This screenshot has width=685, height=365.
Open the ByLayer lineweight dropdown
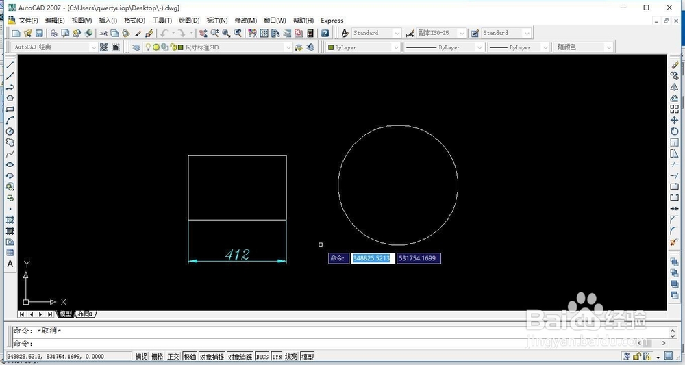[545, 47]
